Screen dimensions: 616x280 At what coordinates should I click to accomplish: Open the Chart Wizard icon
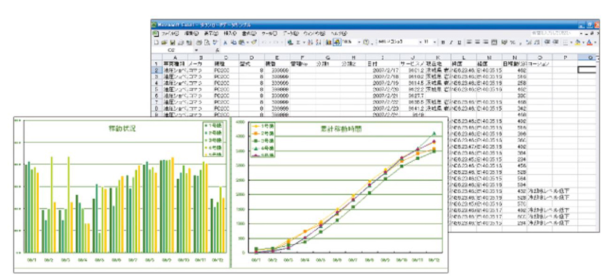(328, 43)
